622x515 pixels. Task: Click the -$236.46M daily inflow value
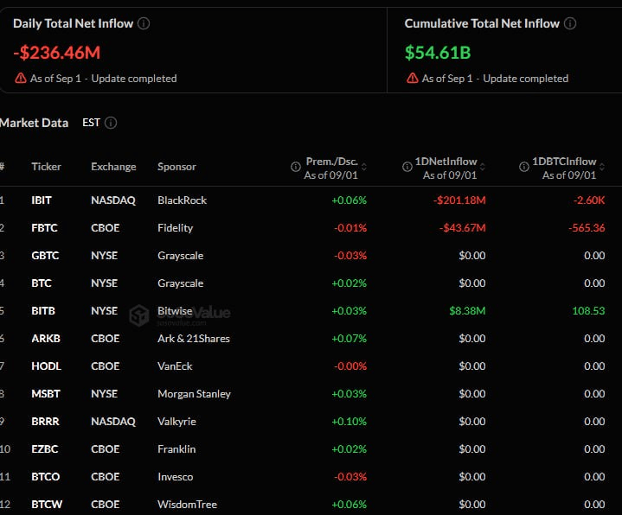(x=57, y=53)
